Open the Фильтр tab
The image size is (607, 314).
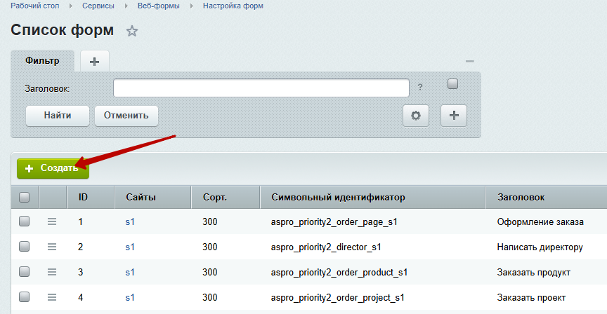click(x=42, y=61)
